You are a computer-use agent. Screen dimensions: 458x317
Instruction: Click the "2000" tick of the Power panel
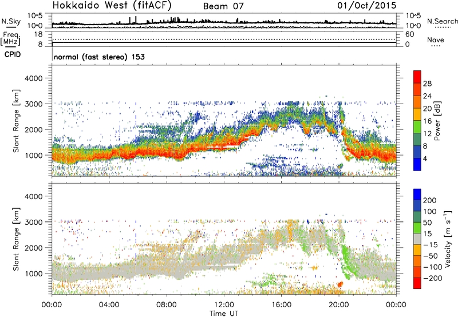tap(33, 129)
